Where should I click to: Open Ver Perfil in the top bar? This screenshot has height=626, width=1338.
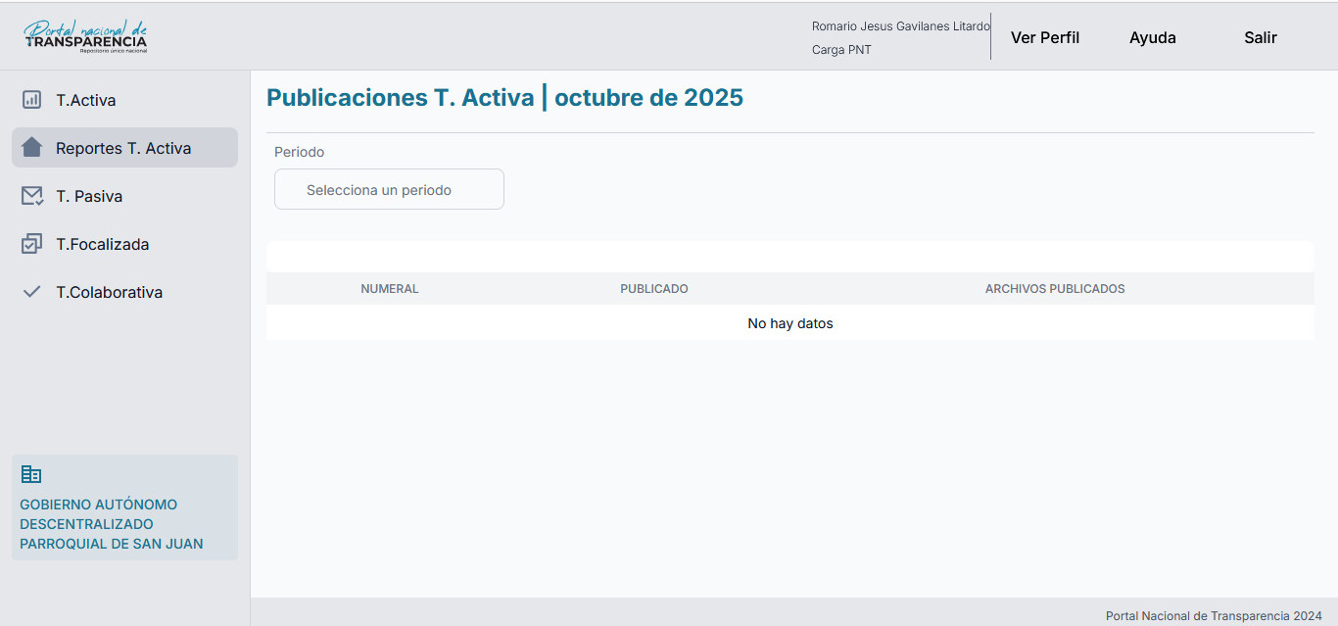coord(1045,37)
